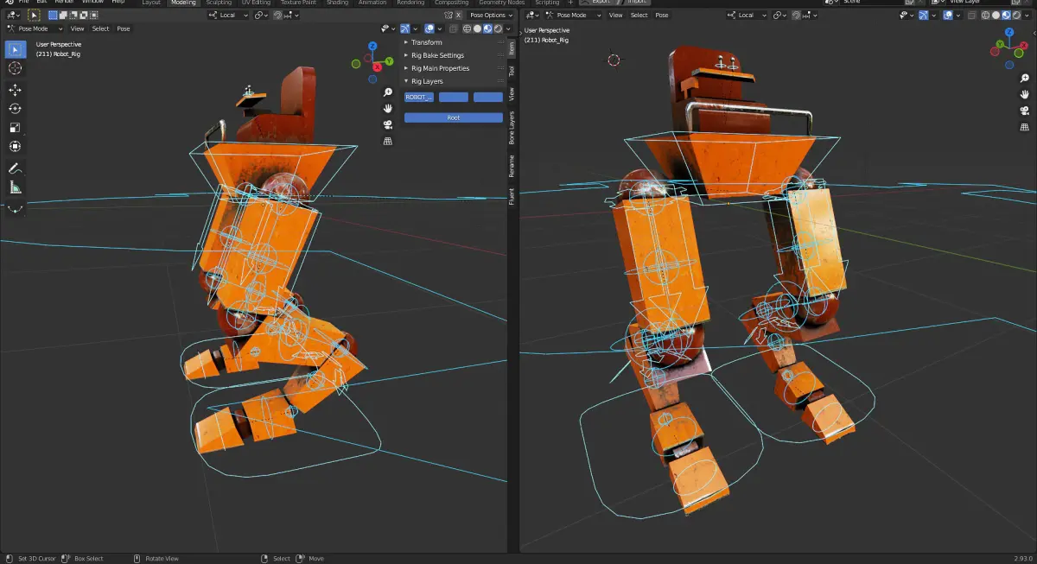Image resolution: width=1037 pixels, height=564 pixels.
Task: Choose the first 'set new selection' mode icon
Action: pyautogui.click(x=53, y=15)
